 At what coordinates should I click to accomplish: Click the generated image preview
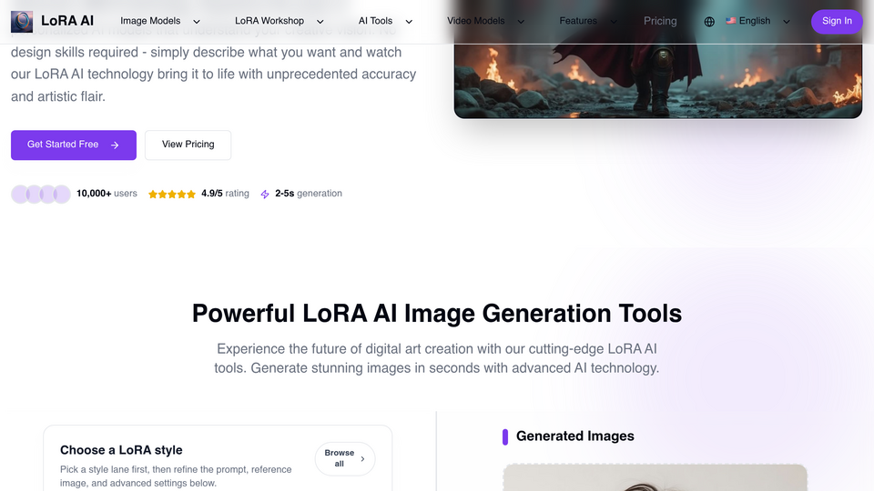655,477
